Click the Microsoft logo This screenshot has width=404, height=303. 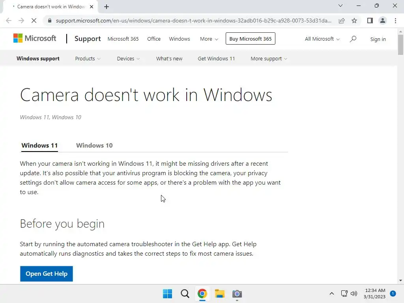coord(35,38)
